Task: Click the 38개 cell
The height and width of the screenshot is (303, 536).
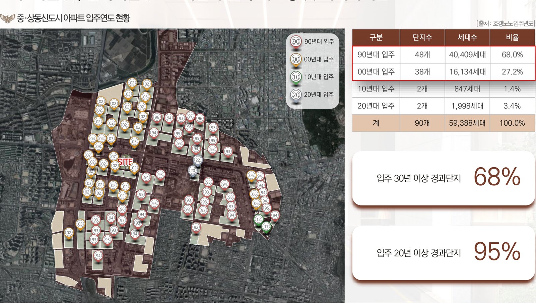Action: point(422,72)
